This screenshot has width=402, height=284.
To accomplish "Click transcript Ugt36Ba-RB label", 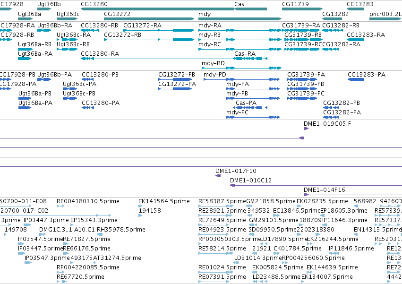I will (34, 44).
